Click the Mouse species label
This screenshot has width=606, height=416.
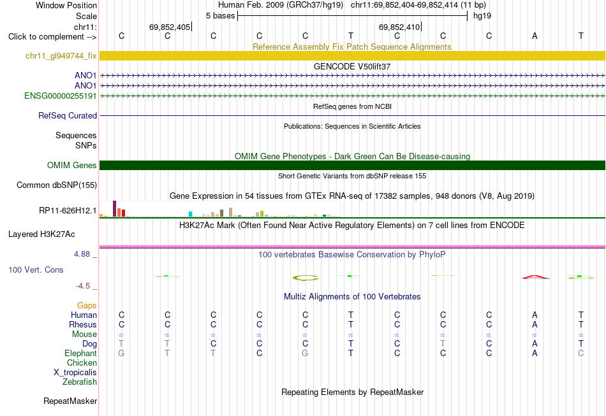[84, 334]
